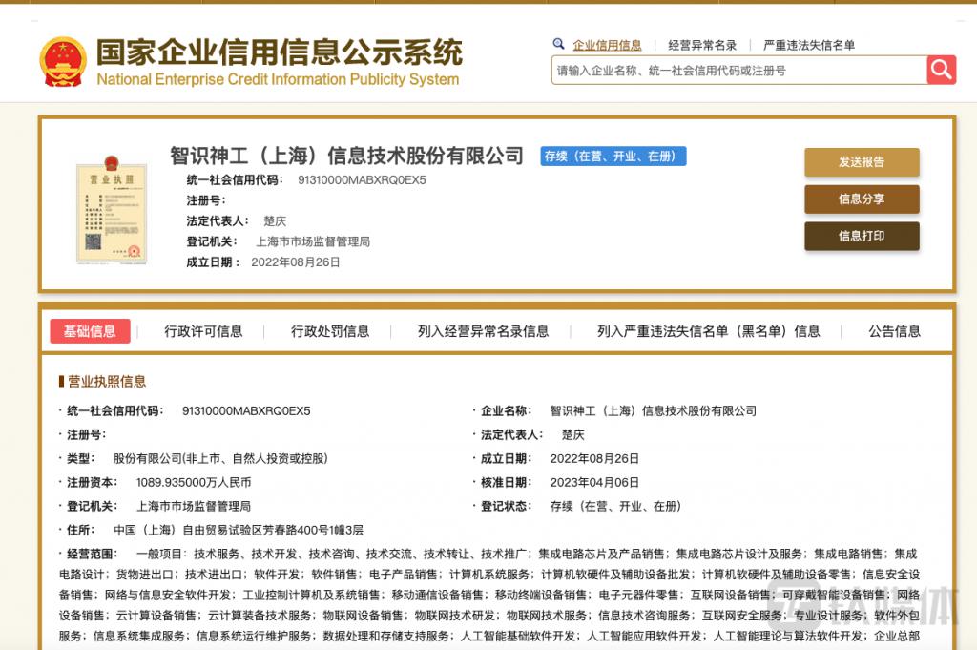Select the 经营异常名录 search category
The width and height of the screenshot is (977, 650).
point(702,45)
